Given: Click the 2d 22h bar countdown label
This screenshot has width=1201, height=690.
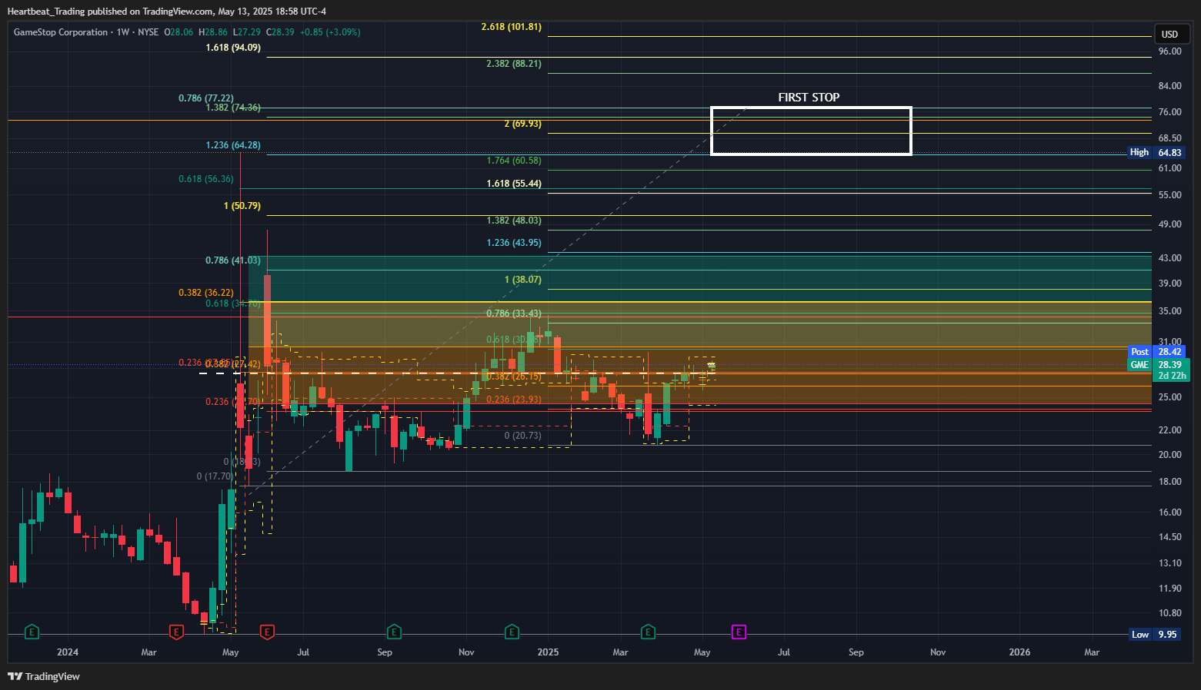Looking at the screenshot, I should [x=1173, y=376].
